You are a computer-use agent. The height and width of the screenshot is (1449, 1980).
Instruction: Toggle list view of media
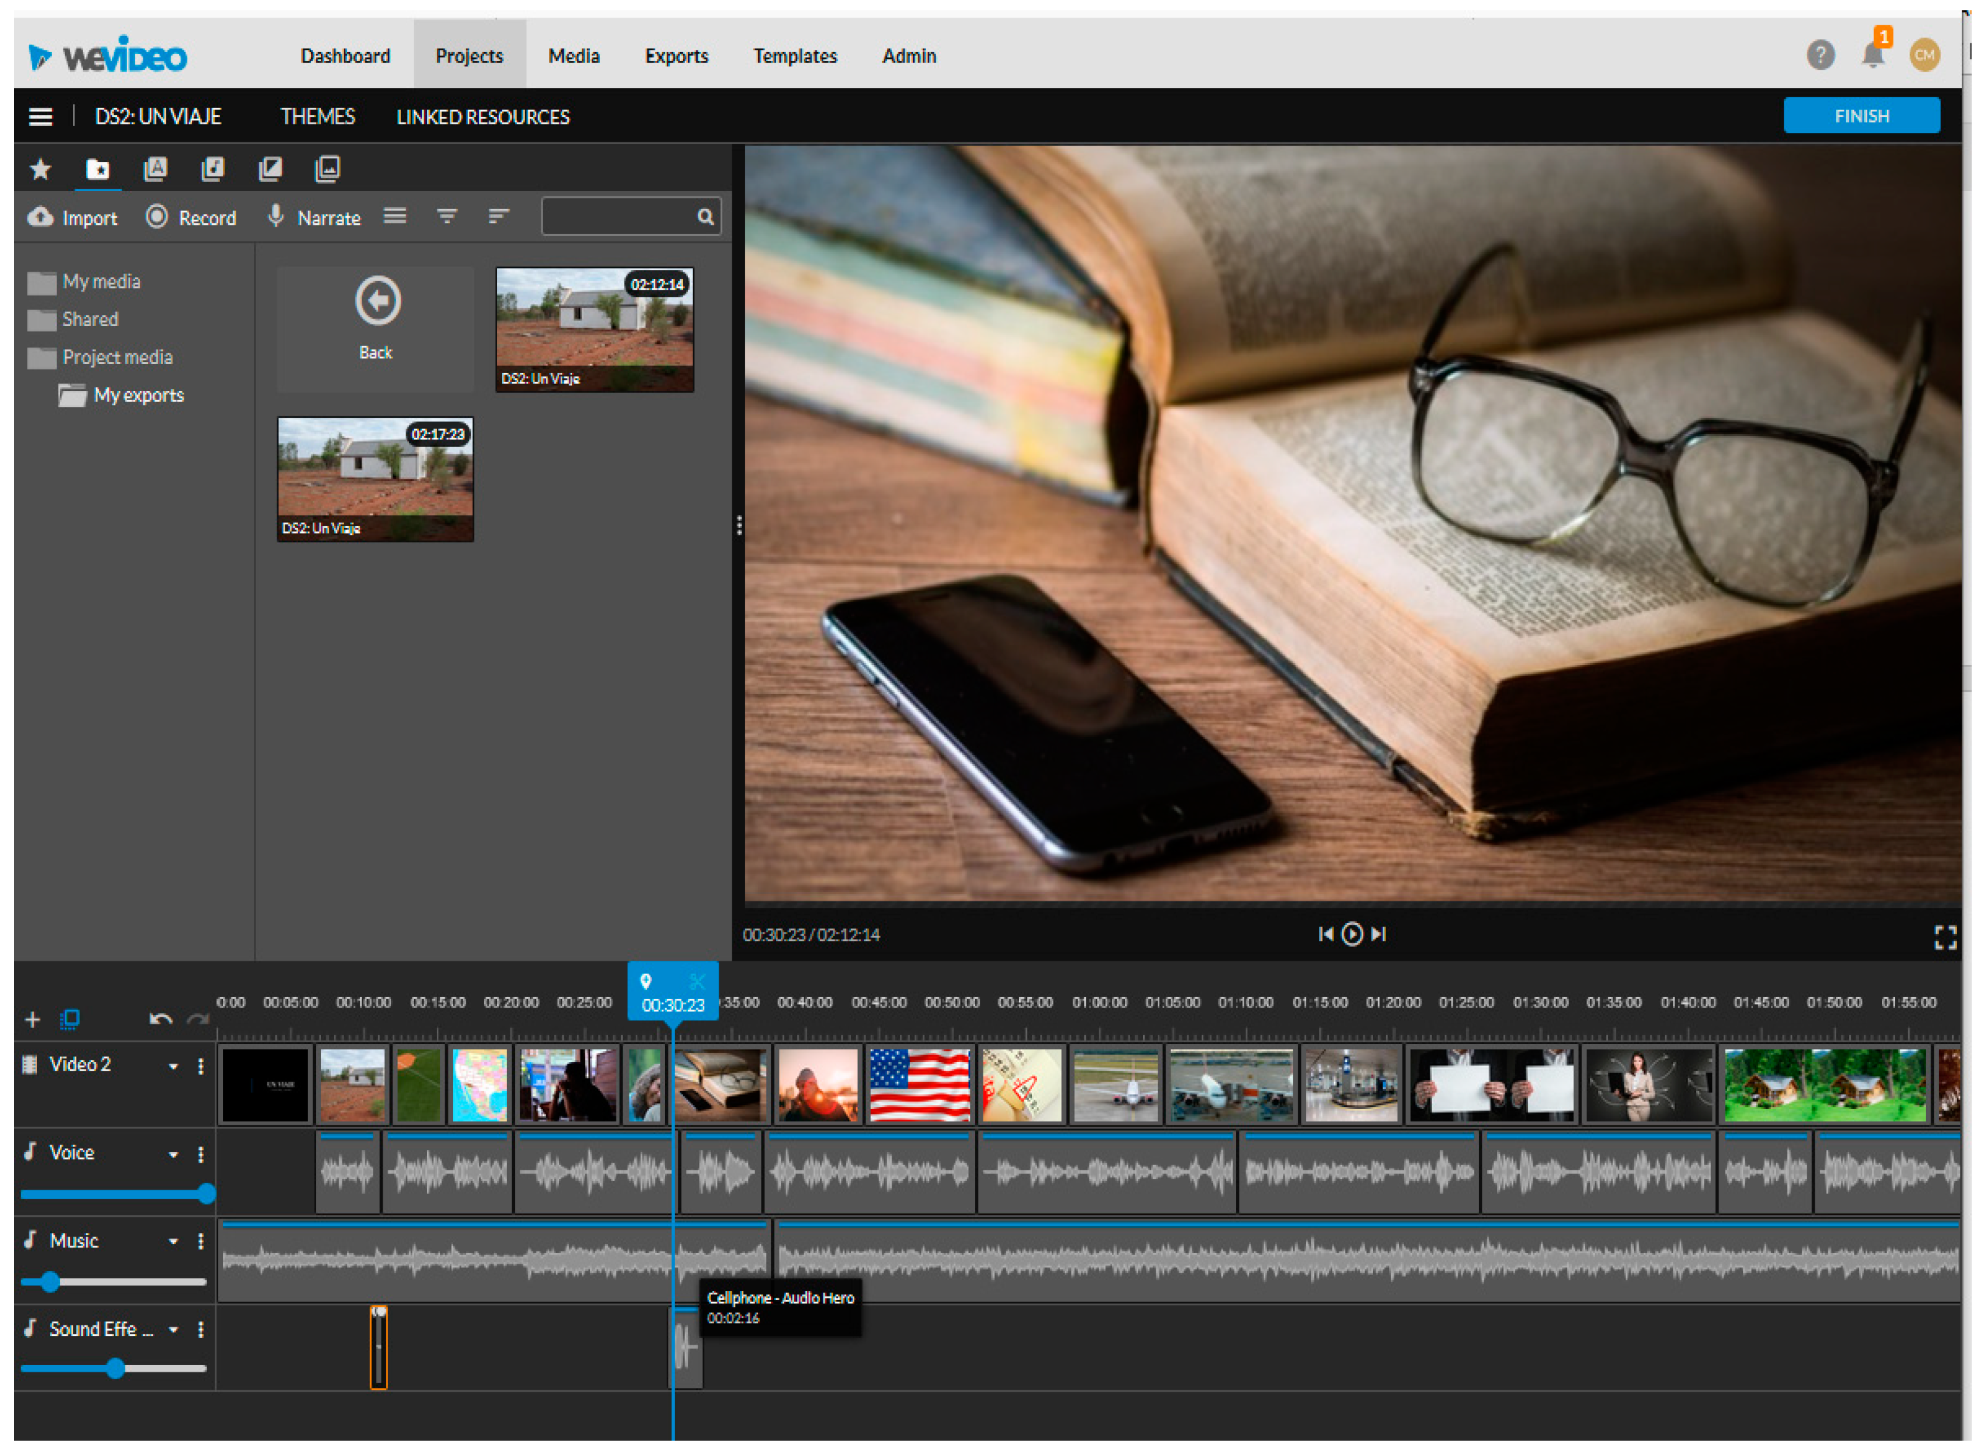394,217
